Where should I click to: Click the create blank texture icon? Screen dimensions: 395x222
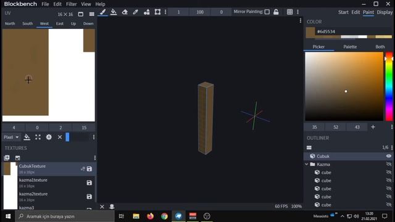point(7,158)
